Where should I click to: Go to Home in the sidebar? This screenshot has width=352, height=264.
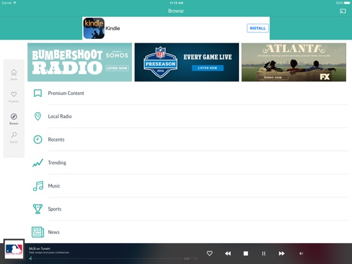[13, 75]
